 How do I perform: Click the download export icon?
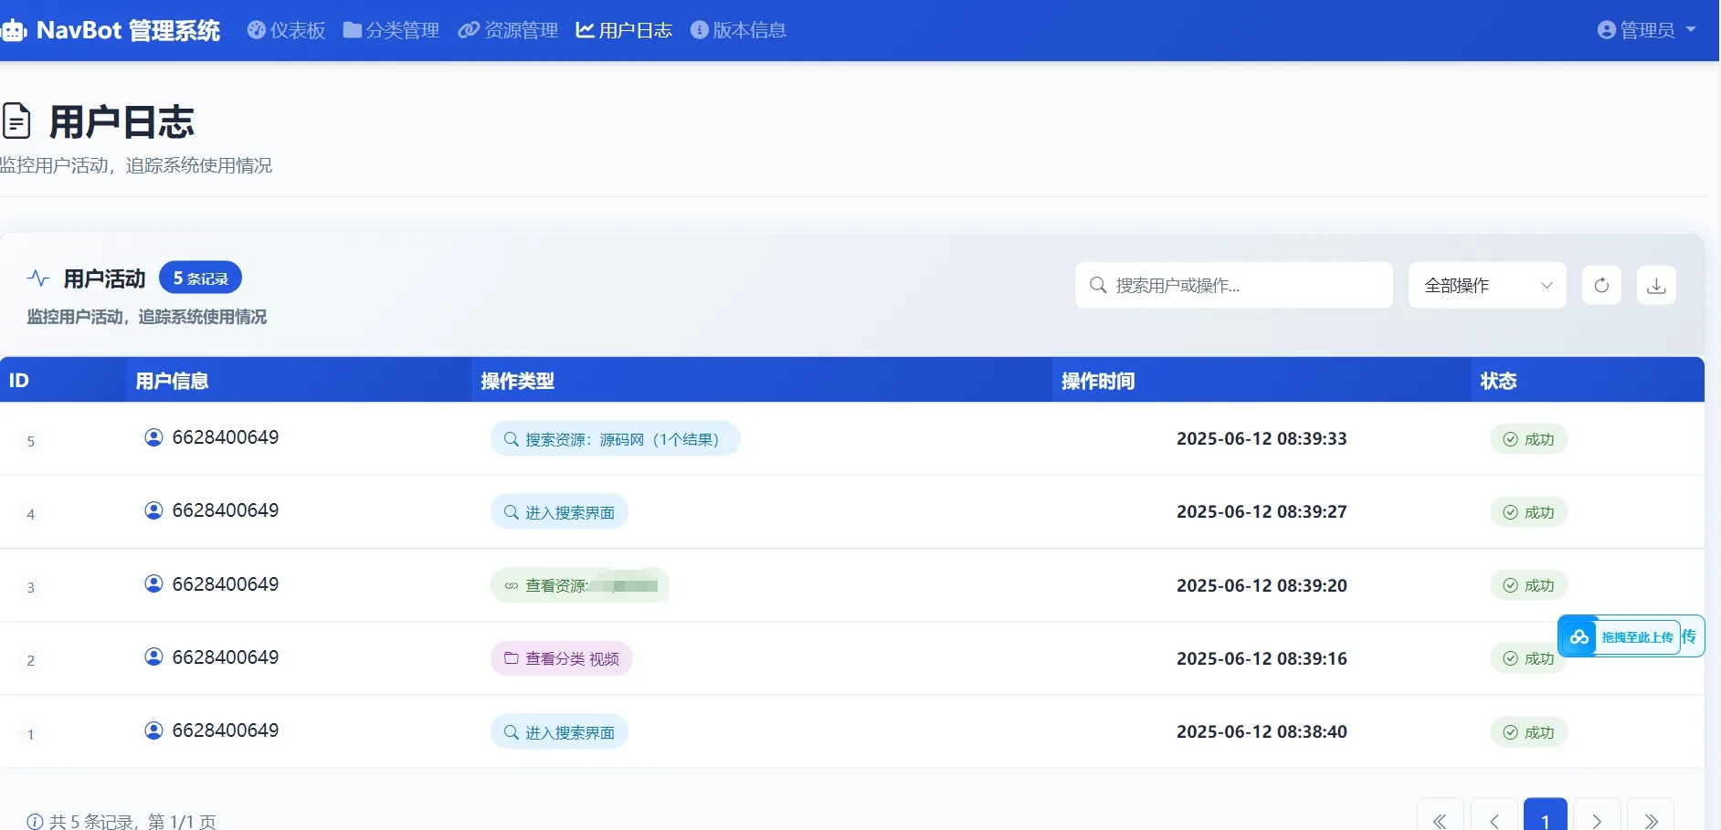[x=1656, y=285]
